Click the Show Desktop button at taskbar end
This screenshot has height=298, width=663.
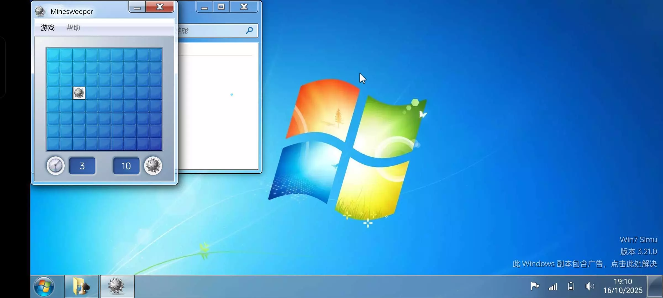pos(655,286)
